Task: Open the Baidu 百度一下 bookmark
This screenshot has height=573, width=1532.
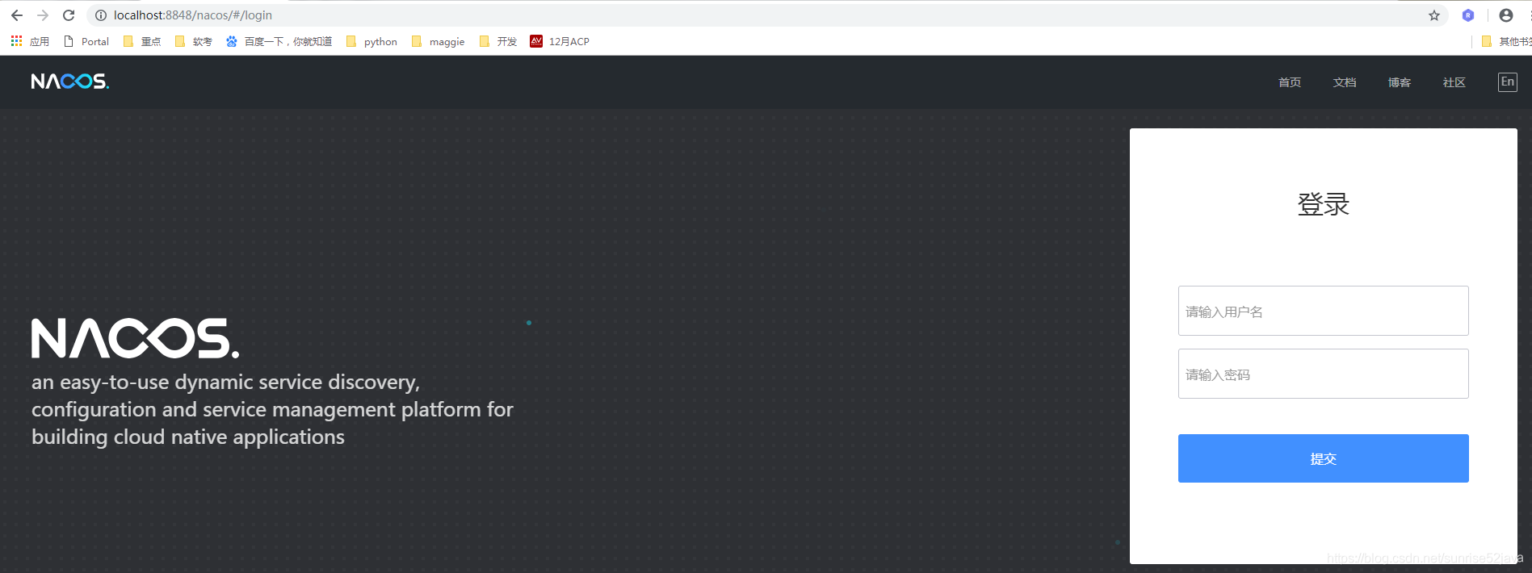Action: (279, 41)
